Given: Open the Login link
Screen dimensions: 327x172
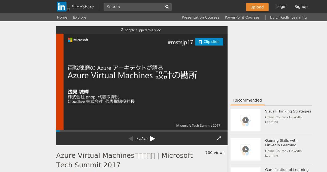Looking at the screenshot, I should [x=281, y=7].
